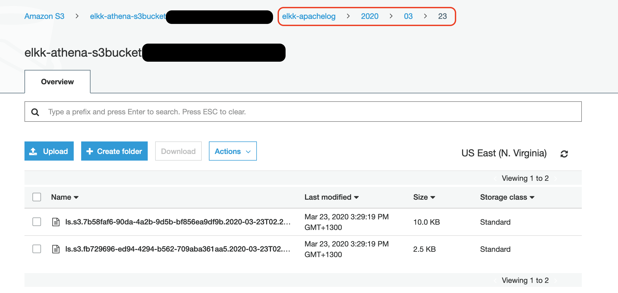Image resolution: width=618 pixels, height=293 pixels.
Task: Sort by the Name column
Action: point(65,197)
